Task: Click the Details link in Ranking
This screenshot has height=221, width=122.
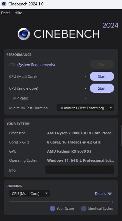Action: 100,194
